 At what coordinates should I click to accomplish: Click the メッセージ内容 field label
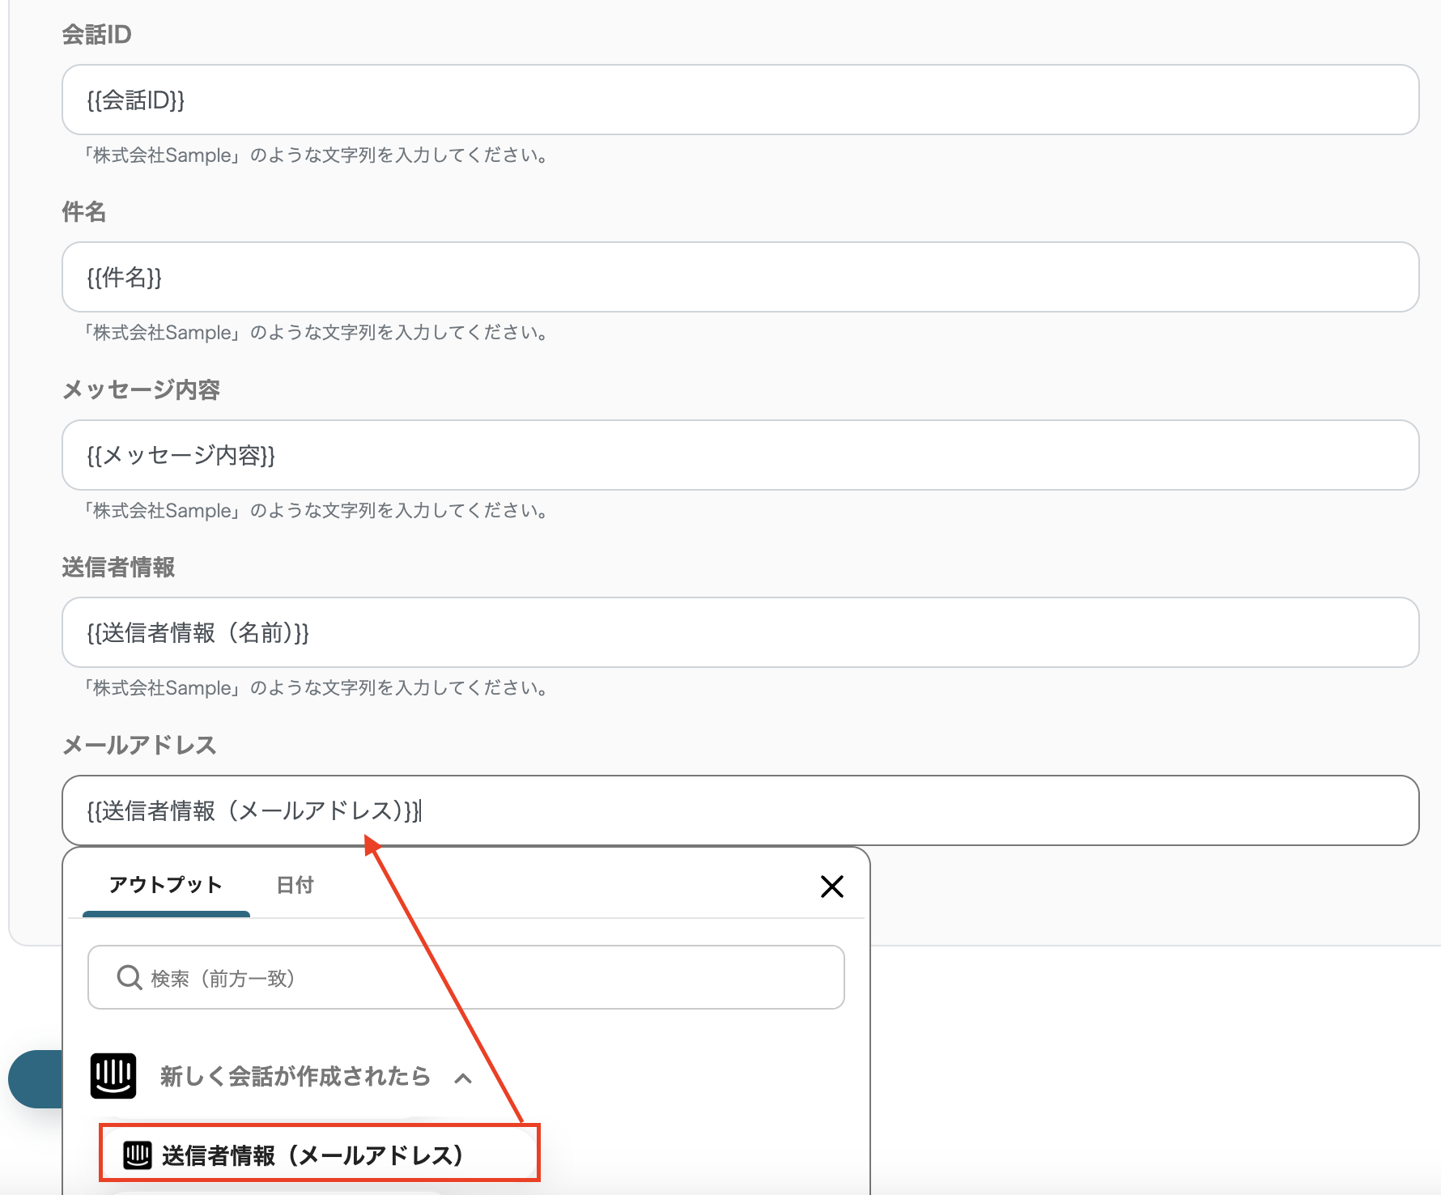[x=141, y=389]
